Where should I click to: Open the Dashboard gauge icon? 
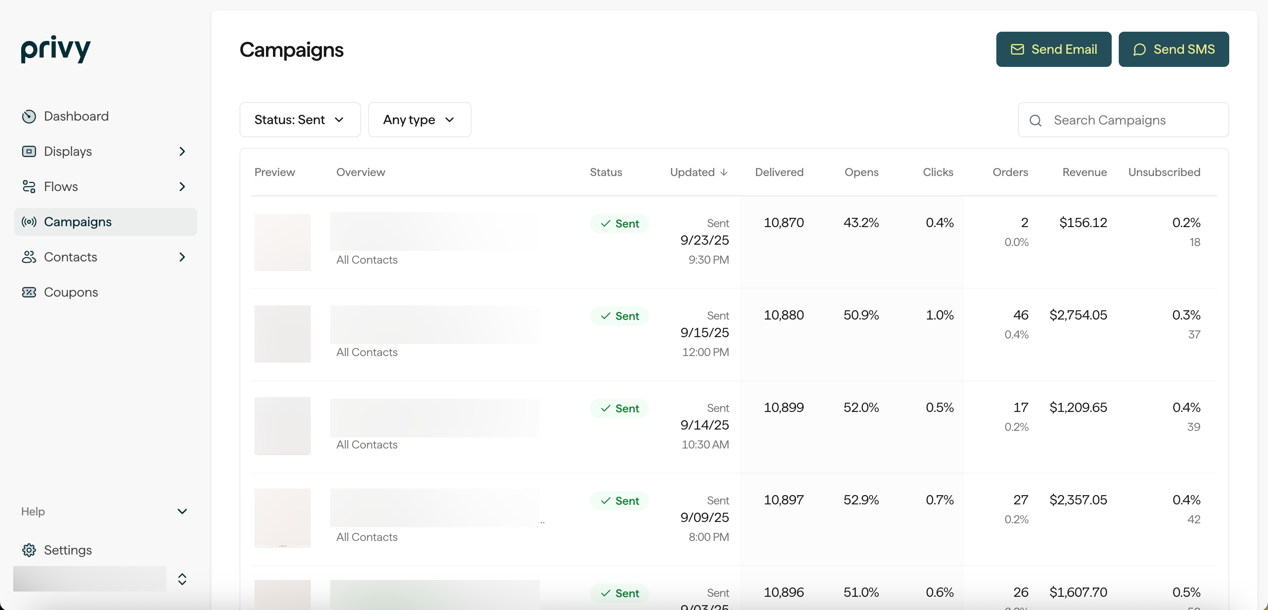[29, 117]
